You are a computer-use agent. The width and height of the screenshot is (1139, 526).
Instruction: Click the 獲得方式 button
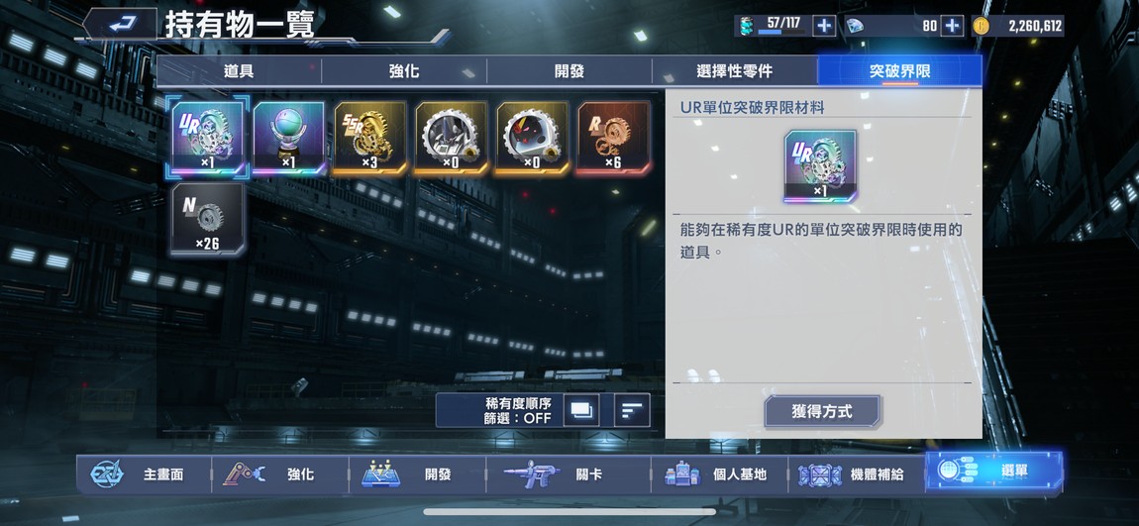(822, 412)
